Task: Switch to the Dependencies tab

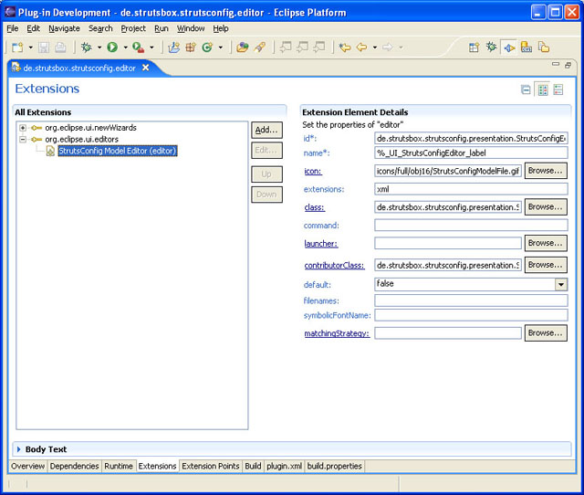Action: tap(74, 466)
